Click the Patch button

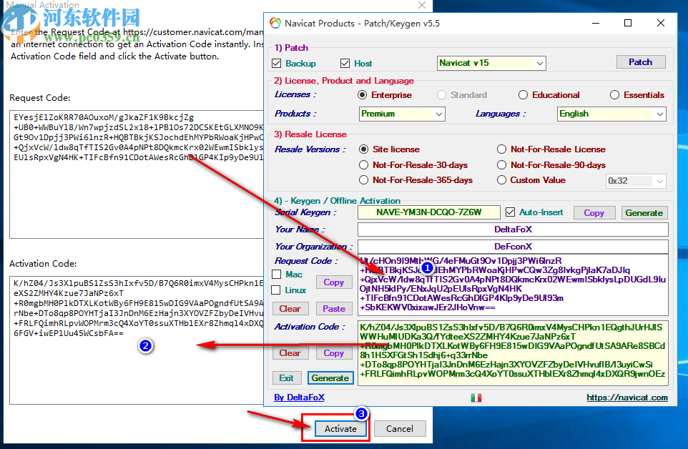(641, 62)
